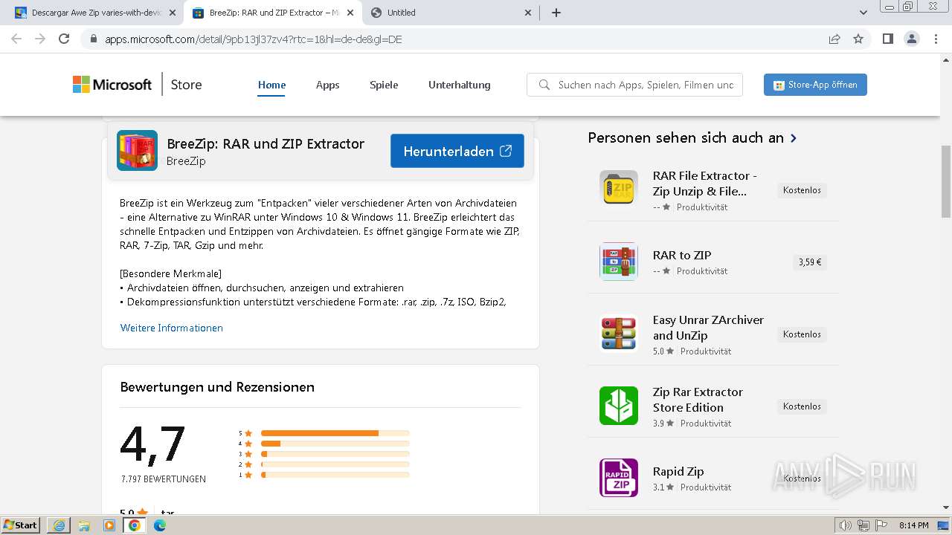Open Weitere Informationen link
This screenshot has width=952, height=535.
[172, 328]
